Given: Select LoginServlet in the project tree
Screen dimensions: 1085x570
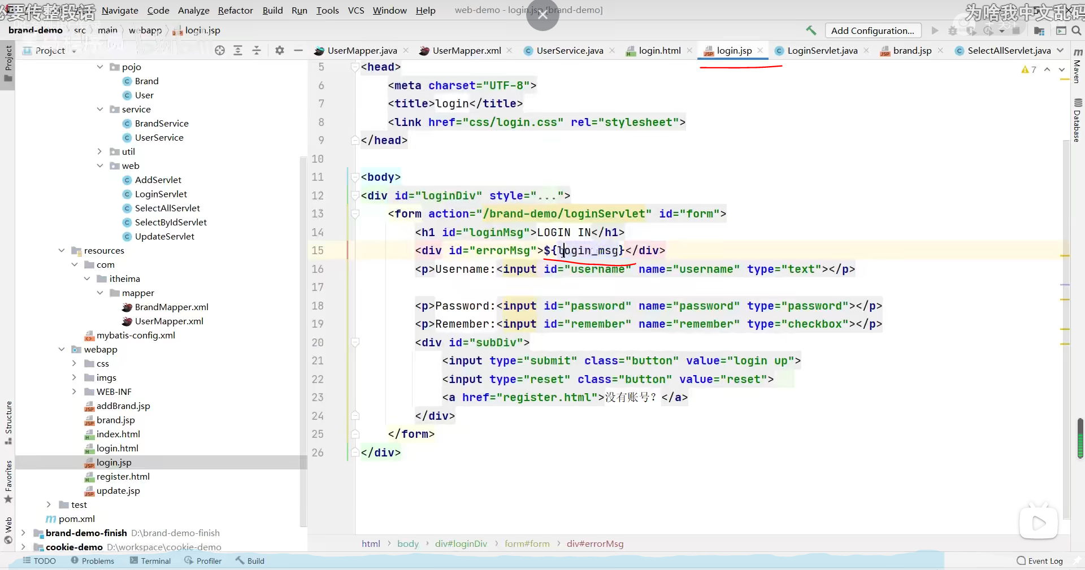Looking at the screenshot, I should (x=161, y=194).
